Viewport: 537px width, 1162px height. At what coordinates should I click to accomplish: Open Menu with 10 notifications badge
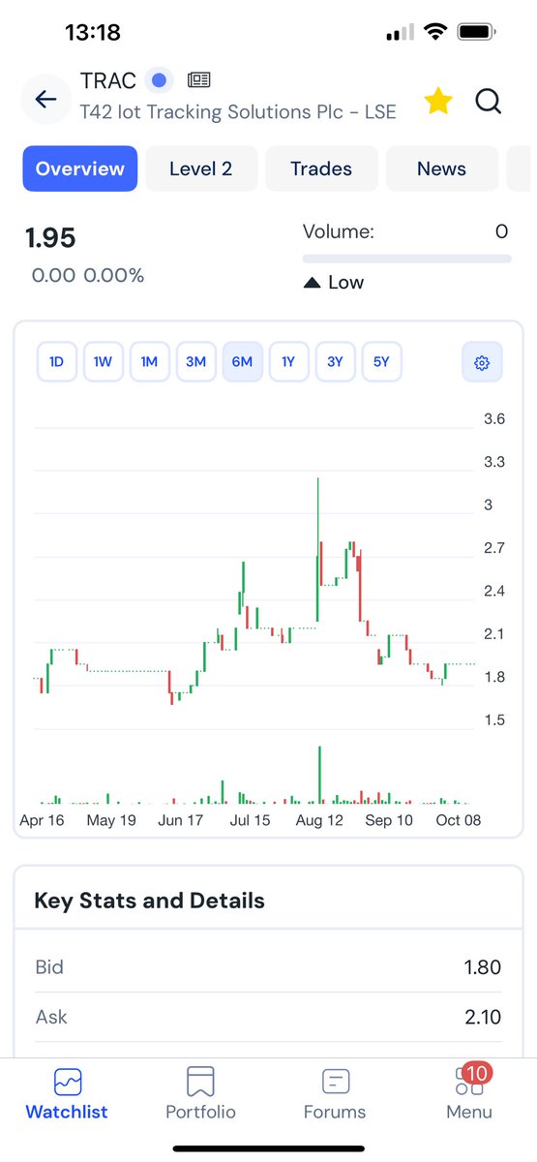(469, 1093)
